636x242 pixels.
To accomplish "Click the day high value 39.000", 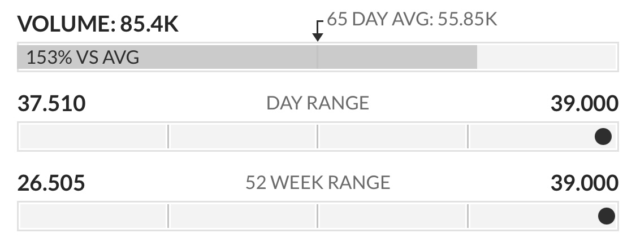I will click(x=584, y=103).
